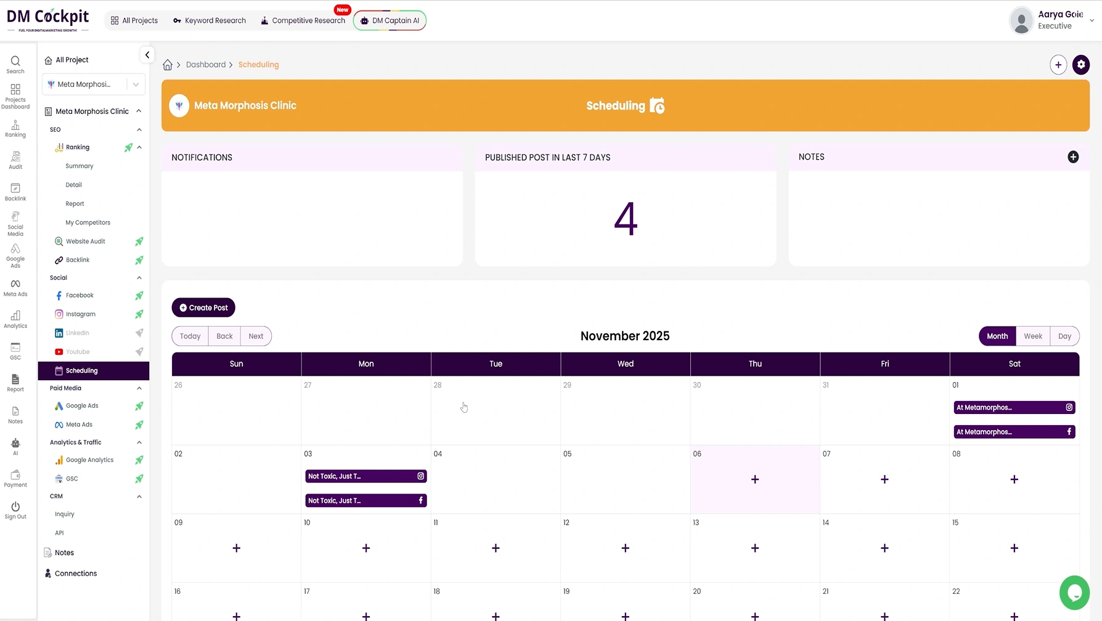Expand the Meta Morphosis project selector dropdown

(x=136, y=84)
